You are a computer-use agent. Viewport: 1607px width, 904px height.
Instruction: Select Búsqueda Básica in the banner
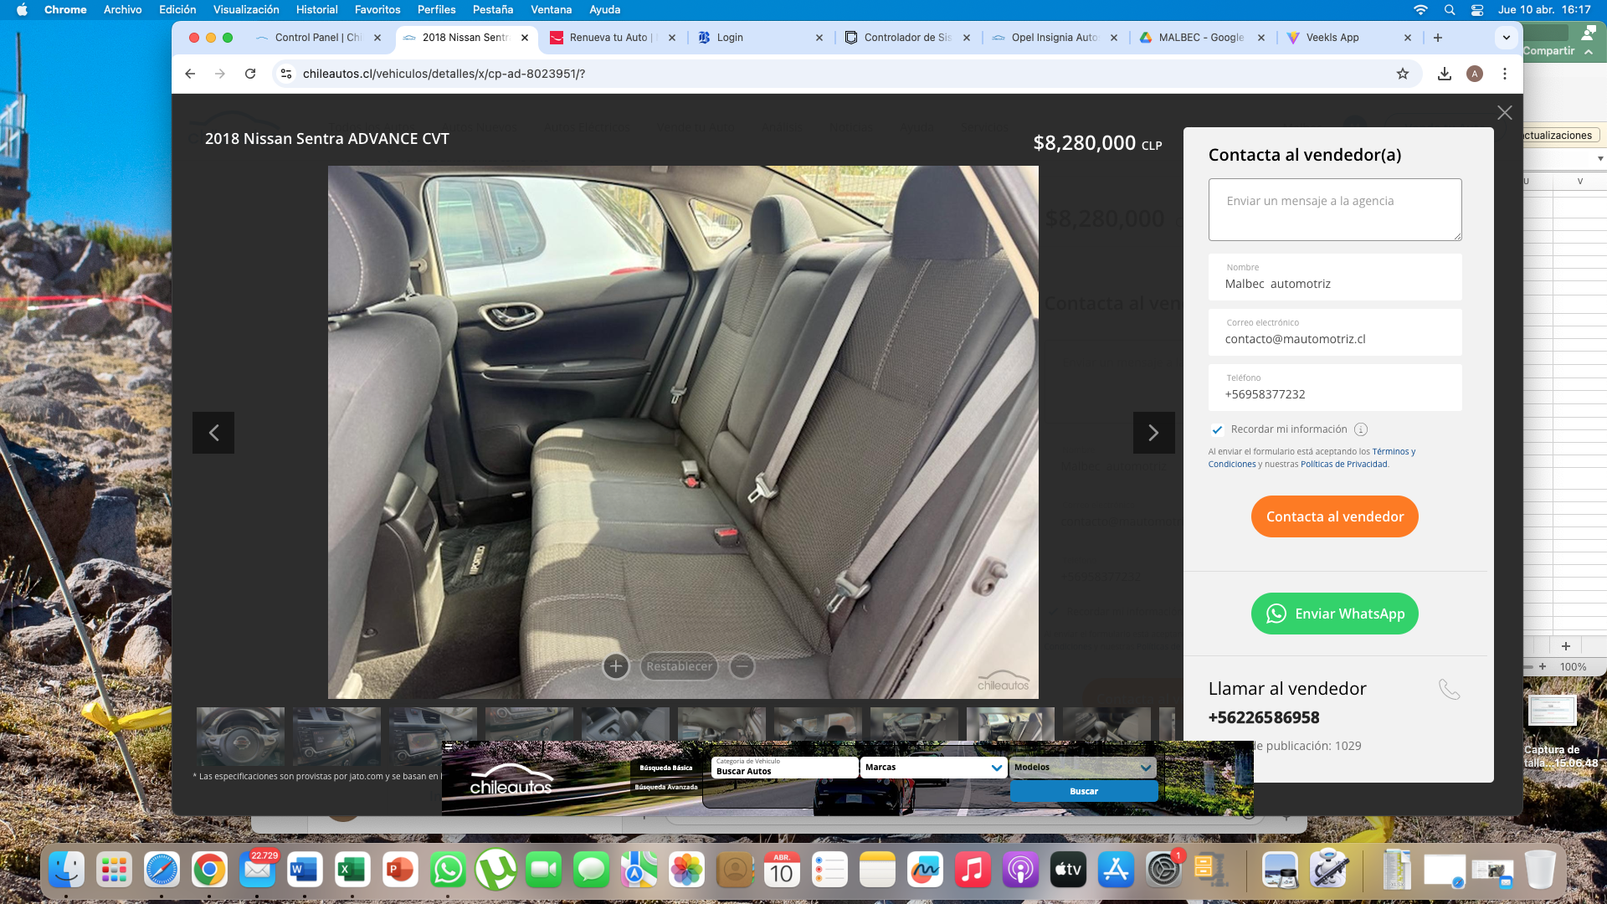[x=666, y=768]
